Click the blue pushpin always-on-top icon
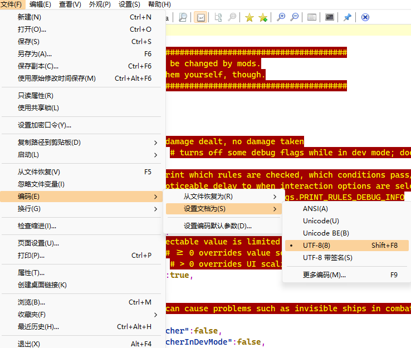Screen dimensions: 411x348 pyautogui.click(x=348, y=18)
